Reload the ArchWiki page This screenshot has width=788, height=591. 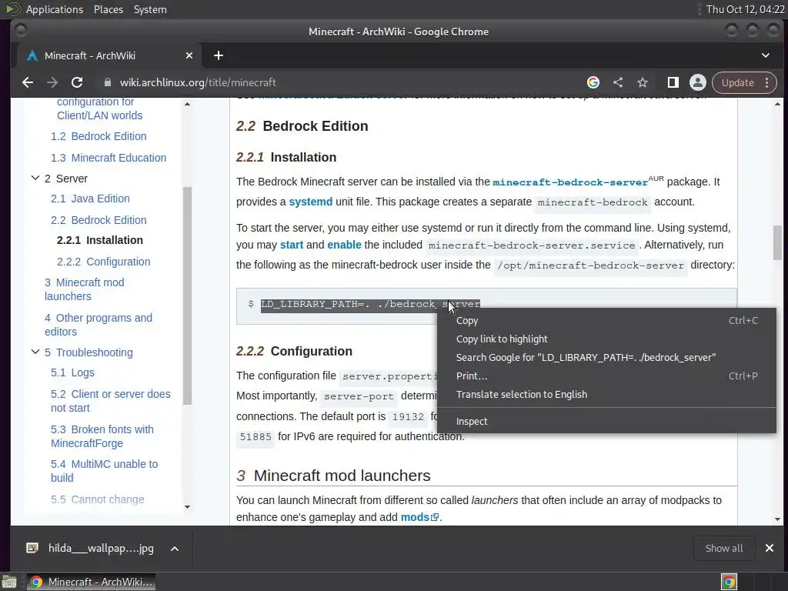point(77,82)
